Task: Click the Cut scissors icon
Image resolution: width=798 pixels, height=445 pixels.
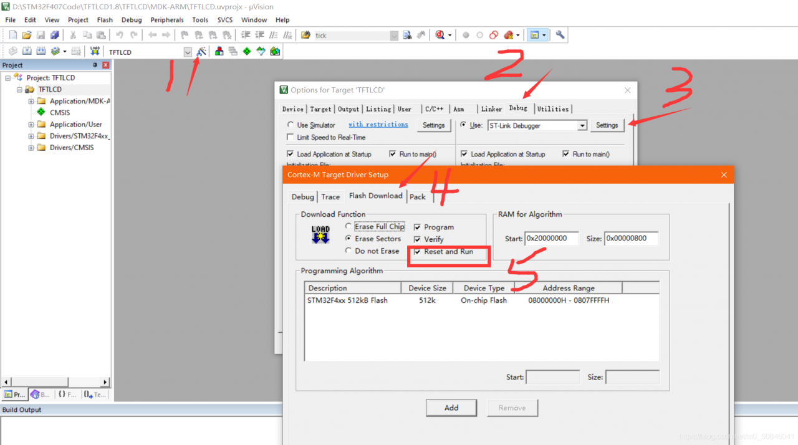Action: [73, 35]
